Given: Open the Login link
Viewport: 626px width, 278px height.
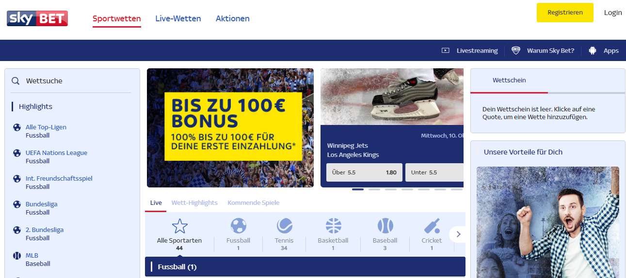Looking at the screenshot, I should (613, 13).
